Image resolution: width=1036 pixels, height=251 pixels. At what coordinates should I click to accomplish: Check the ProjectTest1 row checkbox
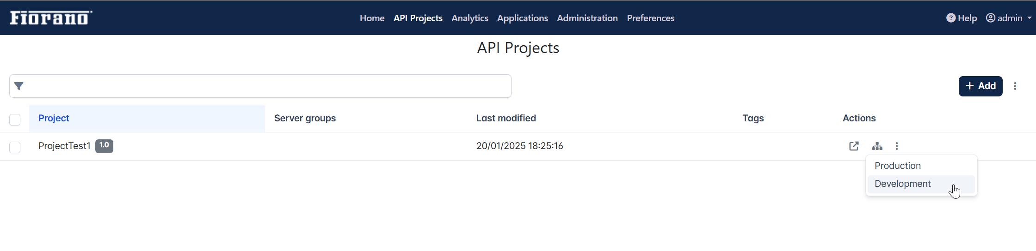point(15,147)
